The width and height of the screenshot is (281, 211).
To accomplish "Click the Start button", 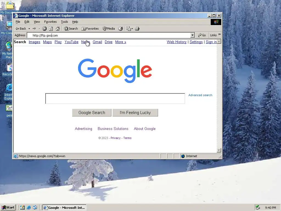I will click(8, 208).
